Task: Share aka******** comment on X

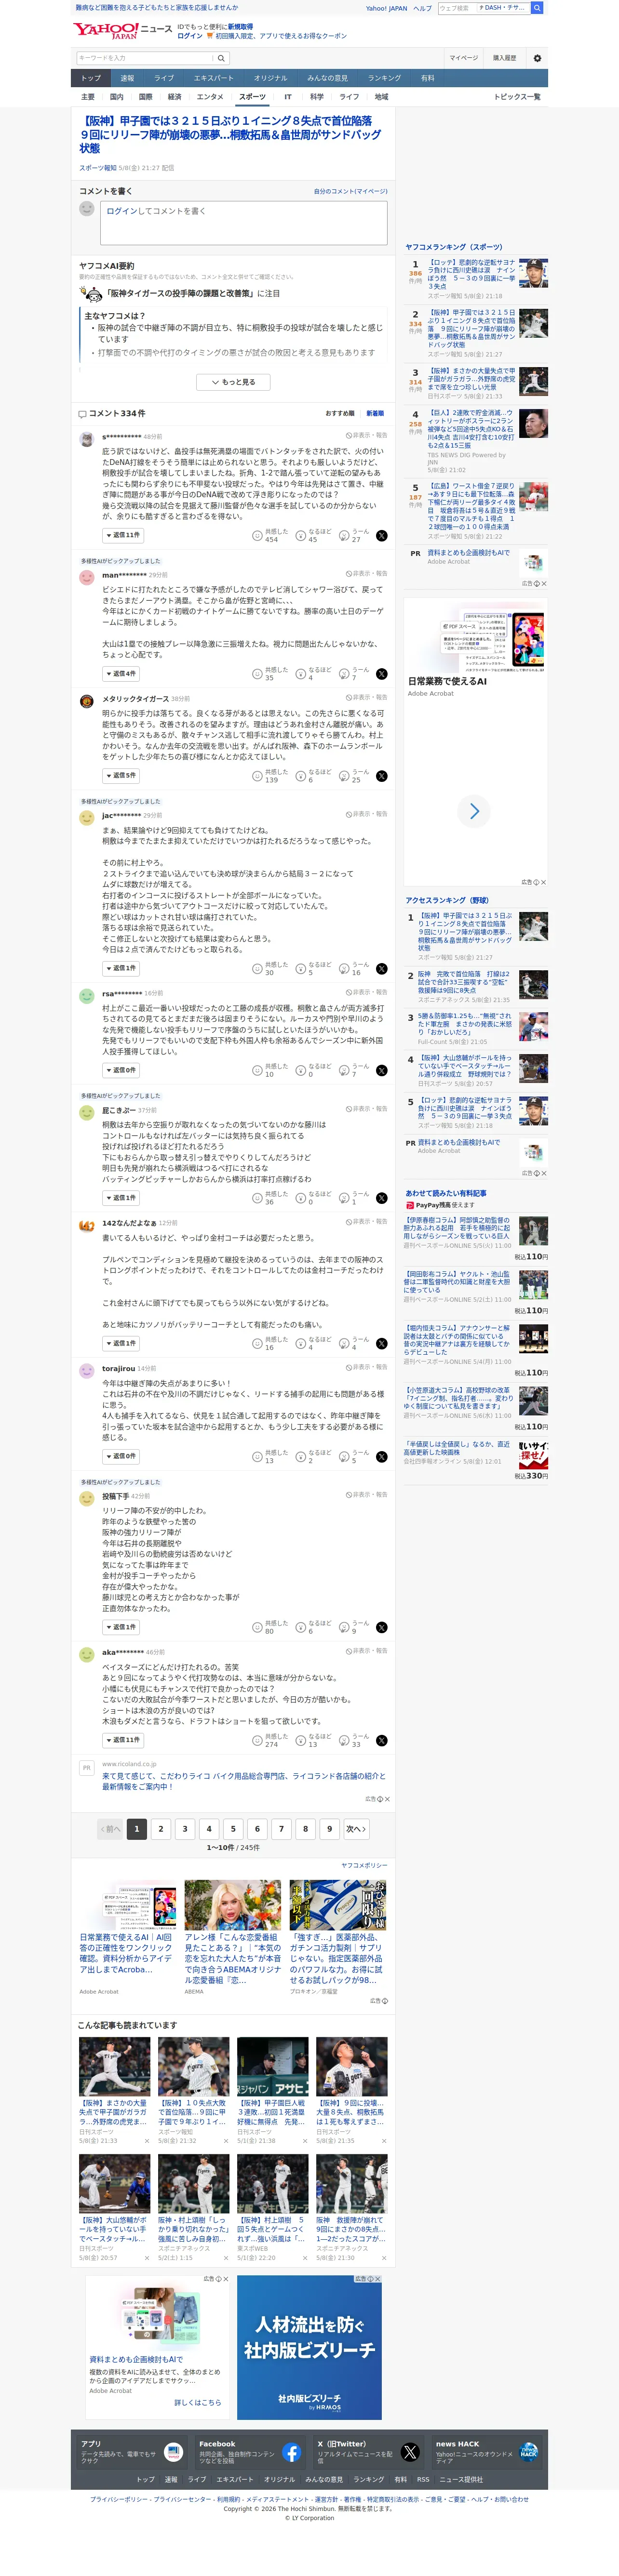Action: 381,1741
